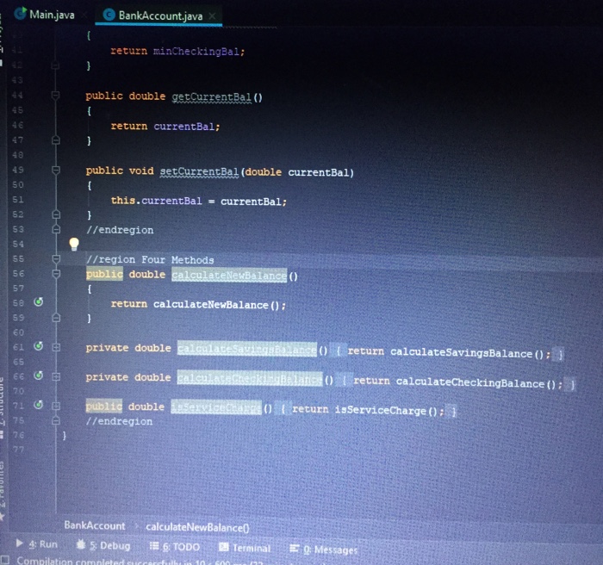Click calculateNewBalance() in the breadcrumb bar

pos(197,527)
